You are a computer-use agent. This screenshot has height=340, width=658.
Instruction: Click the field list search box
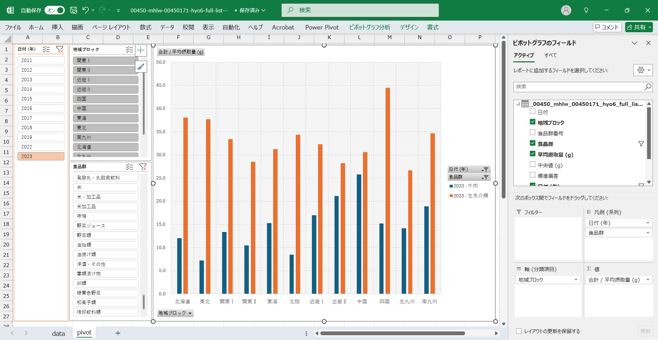tap(579, 87)
